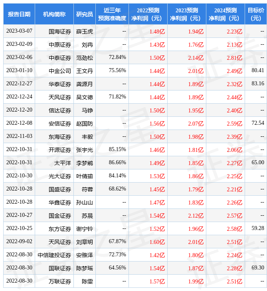
Task: Open the 万联证券 institution link
Action: coord(60,281)
